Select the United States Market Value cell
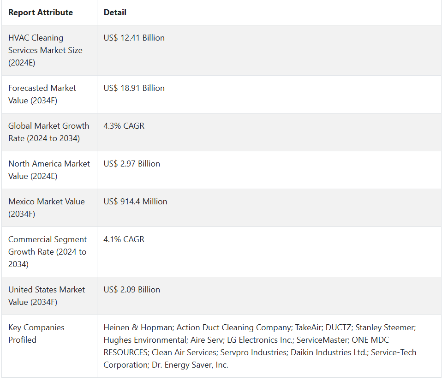The width and height of the screenshot is (442, 381). 46,296
